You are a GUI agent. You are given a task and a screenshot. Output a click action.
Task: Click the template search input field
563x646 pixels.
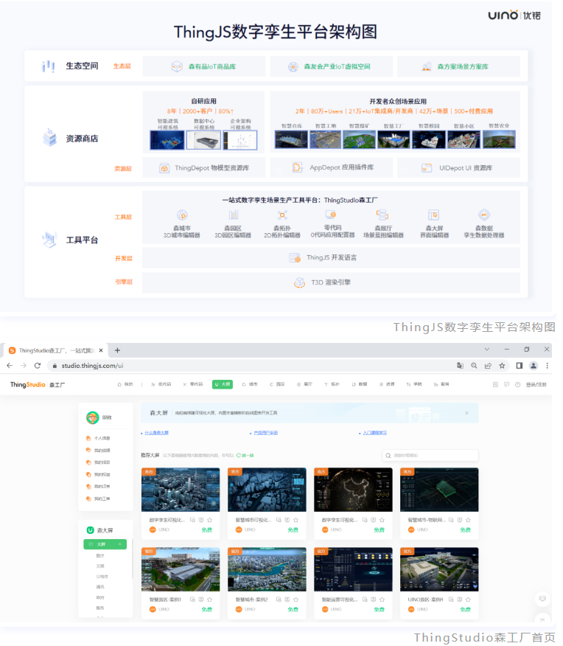(x=431, y=456)
